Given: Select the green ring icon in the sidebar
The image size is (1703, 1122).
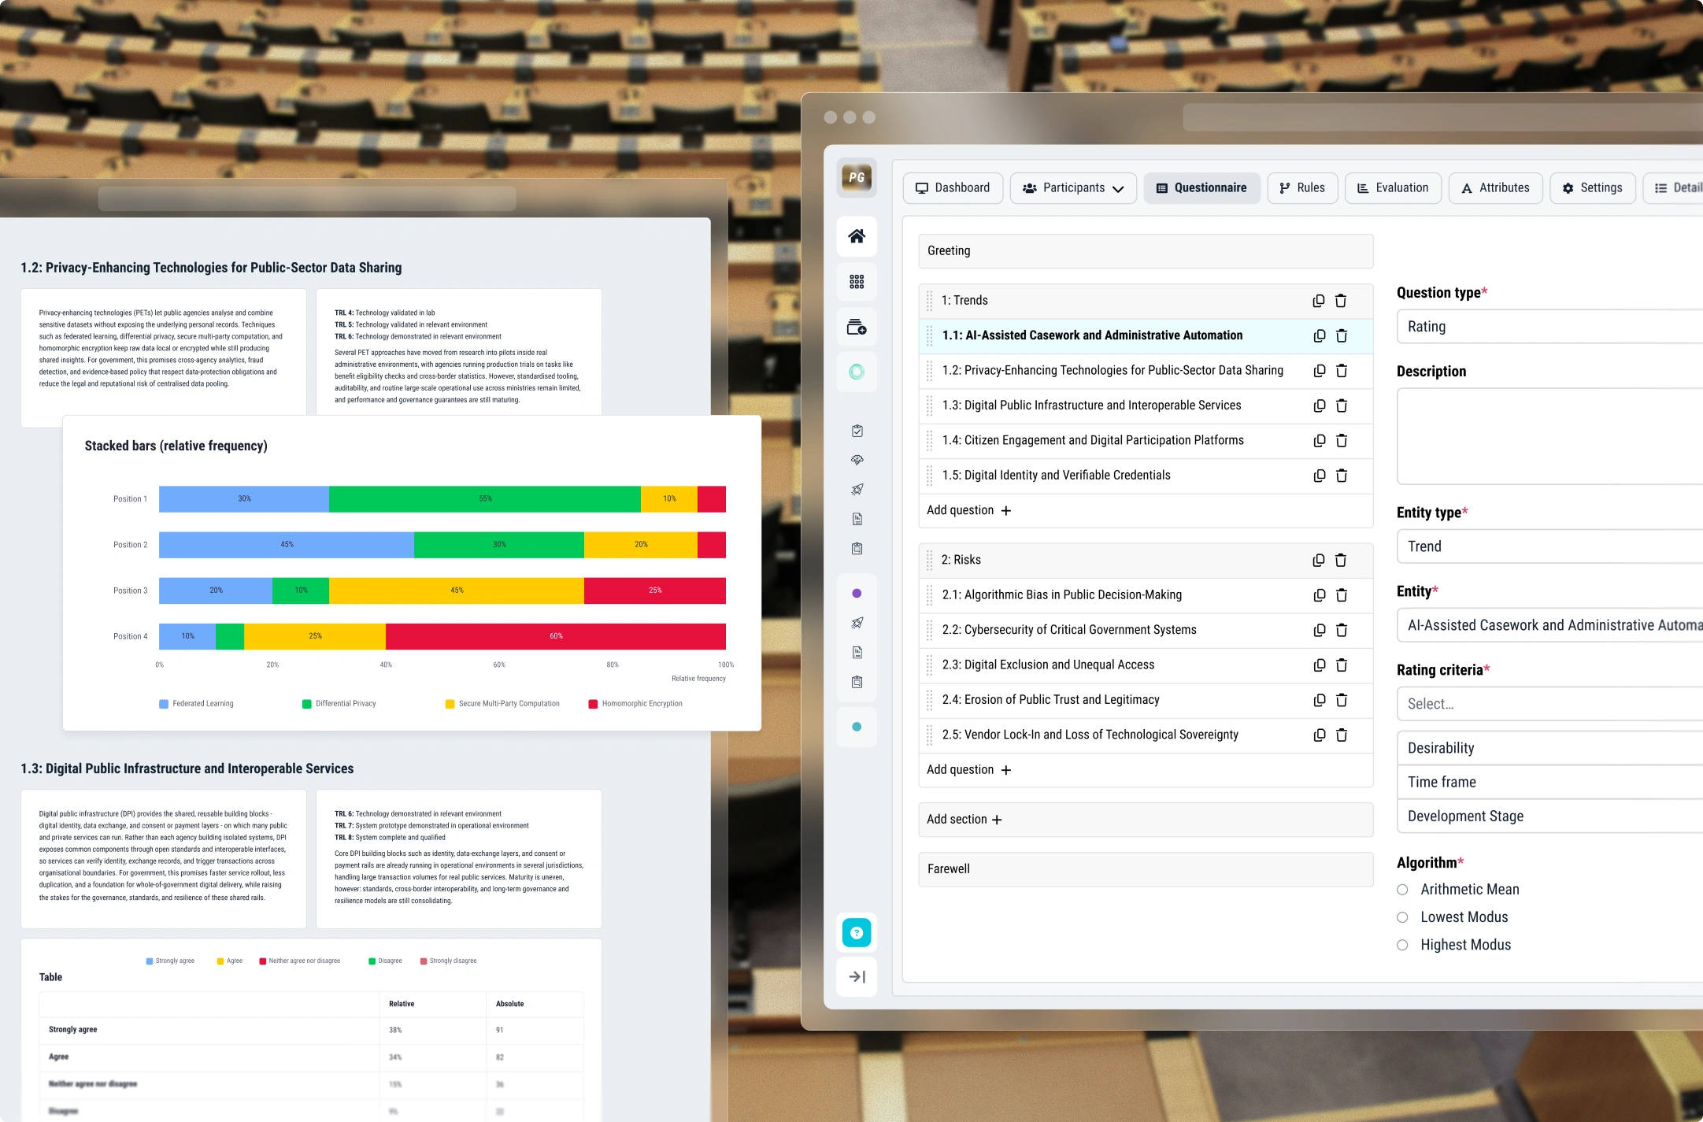Looking at the screenshot, I should (857, 372).
